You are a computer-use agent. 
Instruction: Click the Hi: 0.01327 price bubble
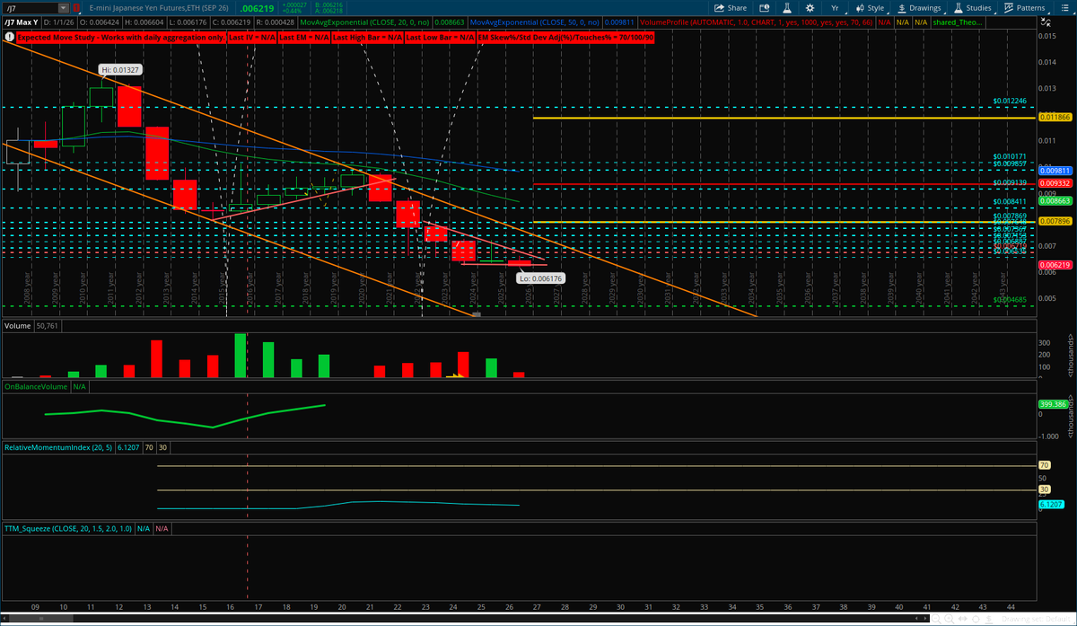click(x=119, y=68)
